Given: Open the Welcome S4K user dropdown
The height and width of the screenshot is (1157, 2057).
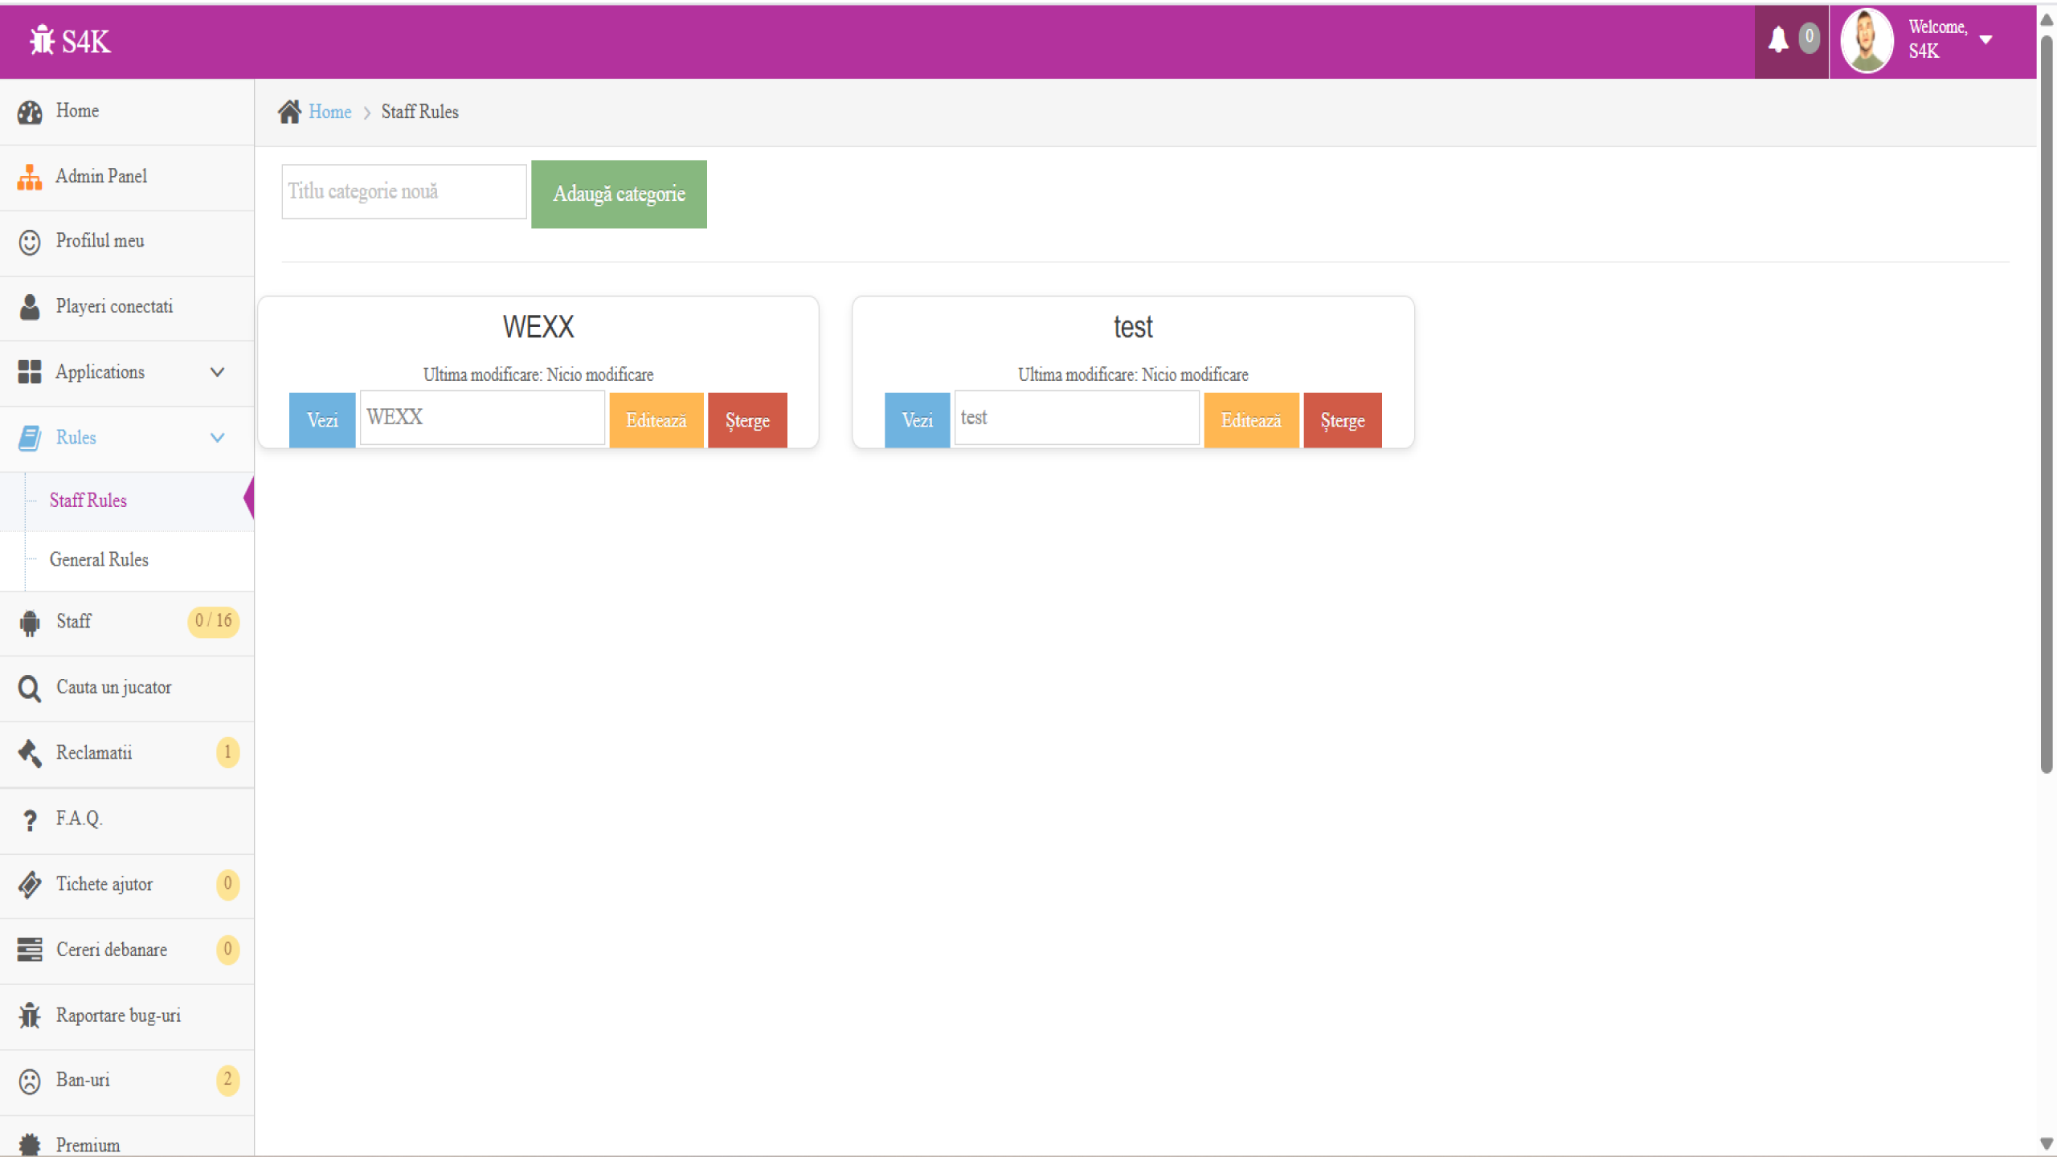Looking at the screenshot, I should [x=1985, y=39].
